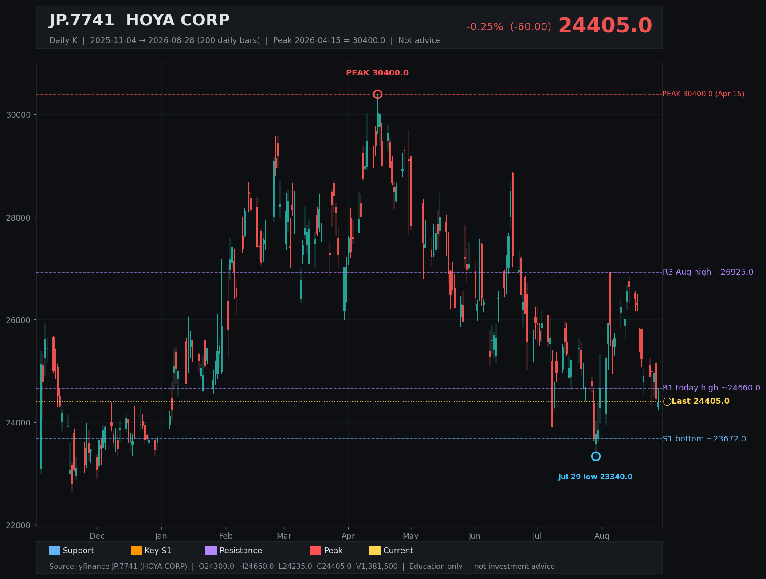
Task: Click the 'Support' legend label text
Action: pyautogui.click(x=79, y=551)
